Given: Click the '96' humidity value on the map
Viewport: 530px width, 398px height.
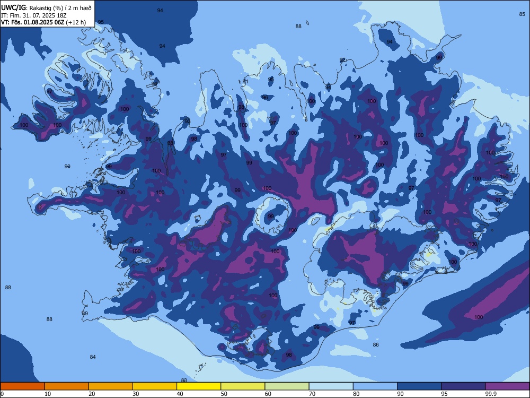Looking at the screenshot, I should click(x=265, y=98).
